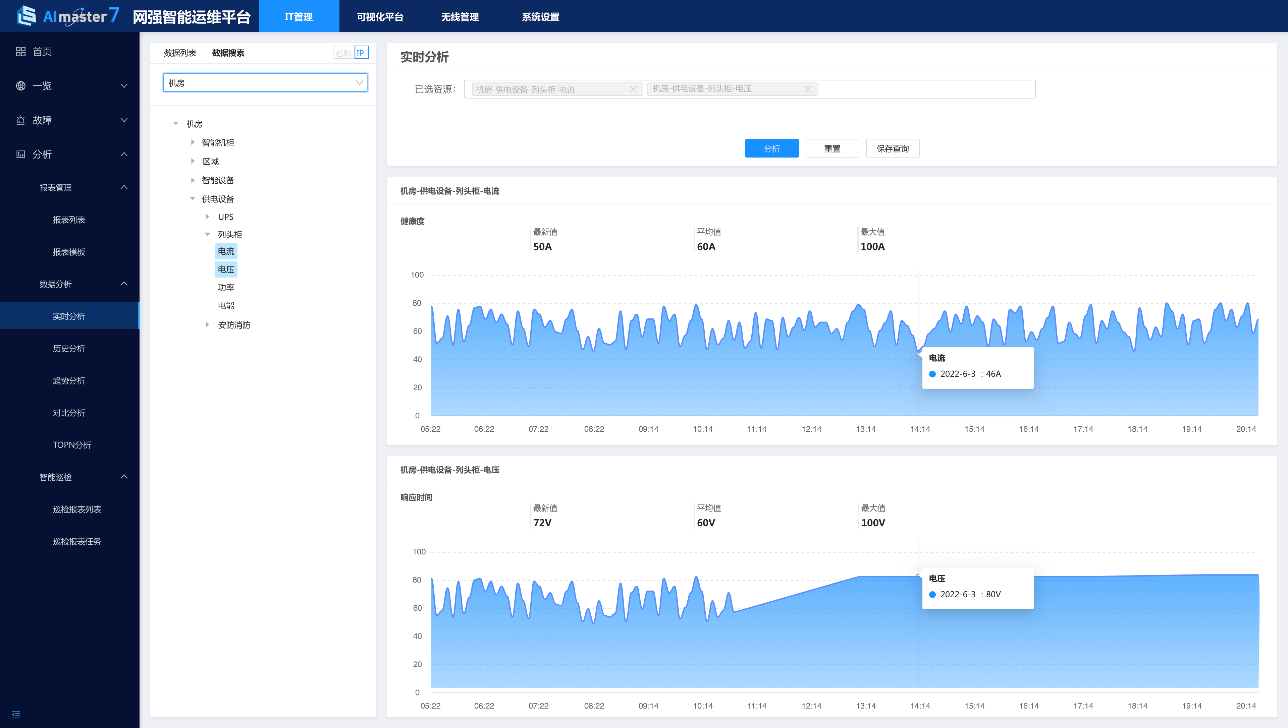Switch to the 数据列表 tab
The height and width of the screenshot is (728, 1288).
pyautogui.click(x=180, y=53)
